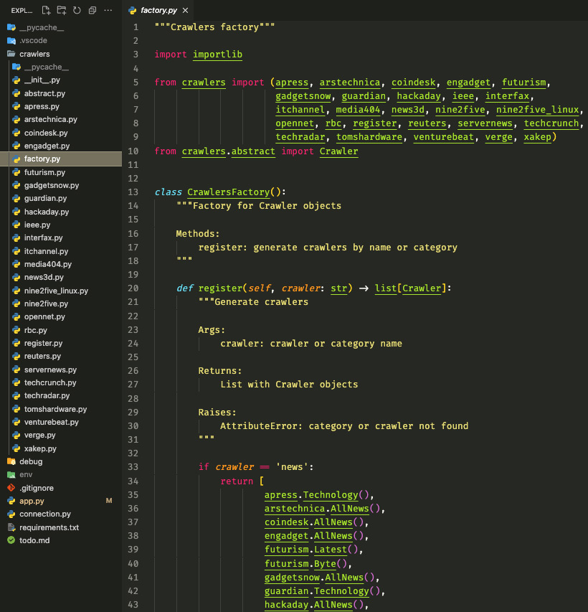Open media404.py in the Explorer
Viewport: 588px width, 612px height.
coord(61,264)
